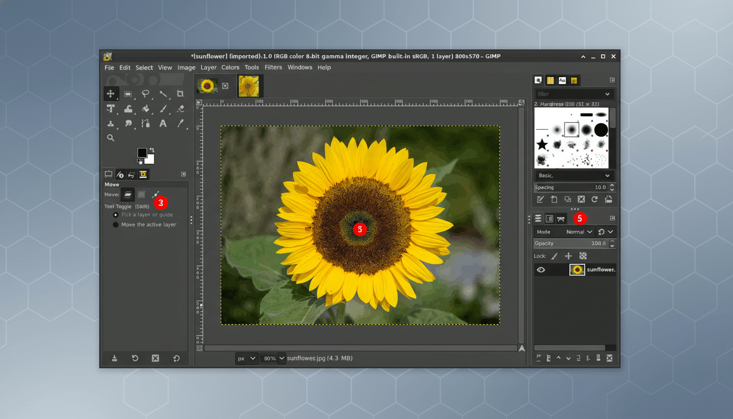The width and height of the screenshot is (733, 419).
Task: Hide the sunflower layer visibility
Action: pos(542,269)
